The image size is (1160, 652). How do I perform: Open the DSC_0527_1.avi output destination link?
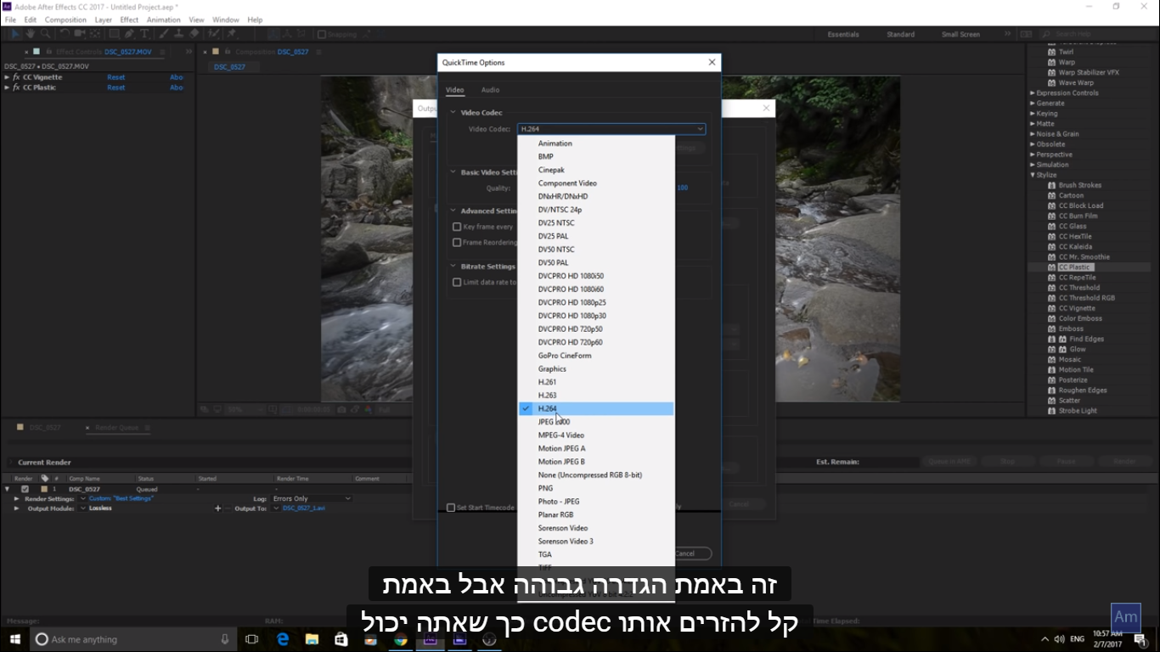(x=303, y=509)
